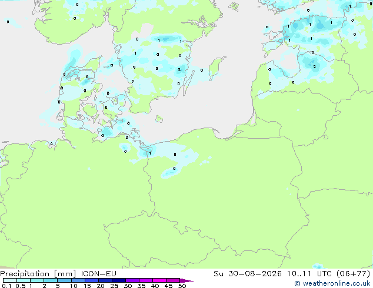Pick the 25–30 mm navy legend swatch
The height and width of the screenshot is (288, 373).
[x=119, y=280]
